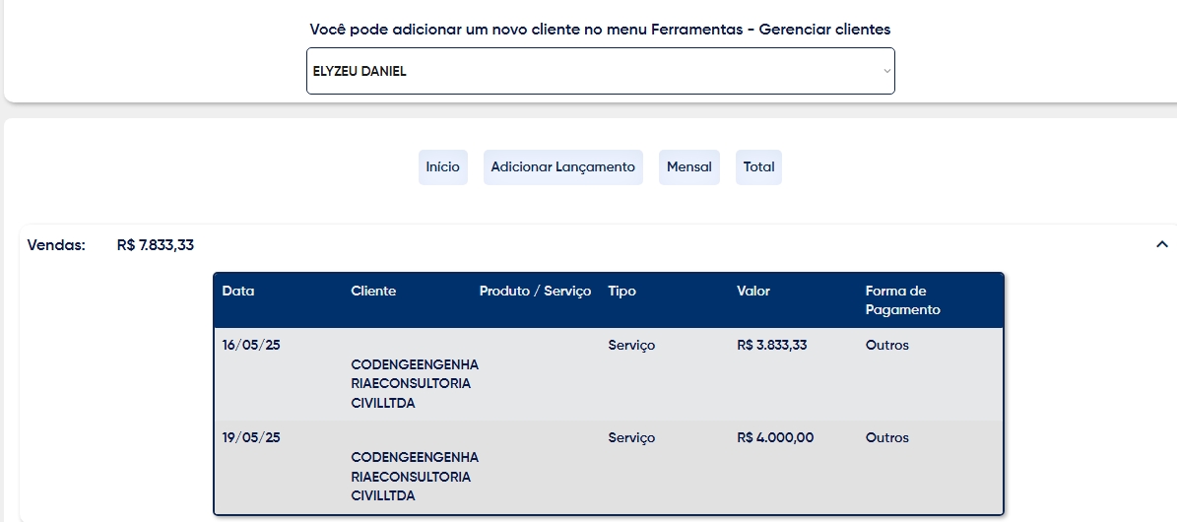This screenshot has height=522, width=1177.
Task: Go to the Início tab
Action: (x=443, y=166)
